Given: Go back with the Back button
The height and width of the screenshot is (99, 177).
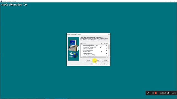Looking at the screenshot, I should [90, 64].
